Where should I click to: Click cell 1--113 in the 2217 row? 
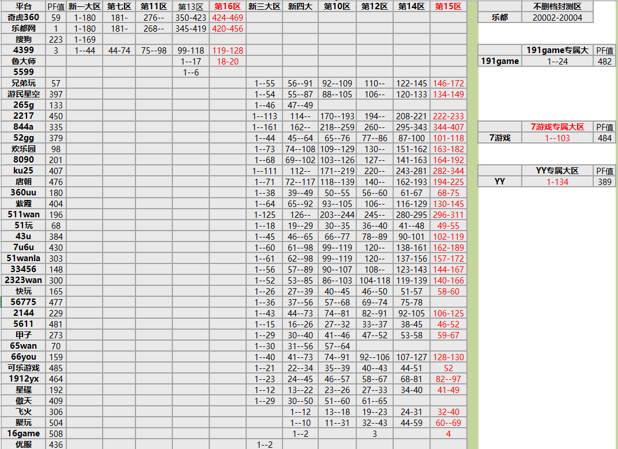click(265, 116)
